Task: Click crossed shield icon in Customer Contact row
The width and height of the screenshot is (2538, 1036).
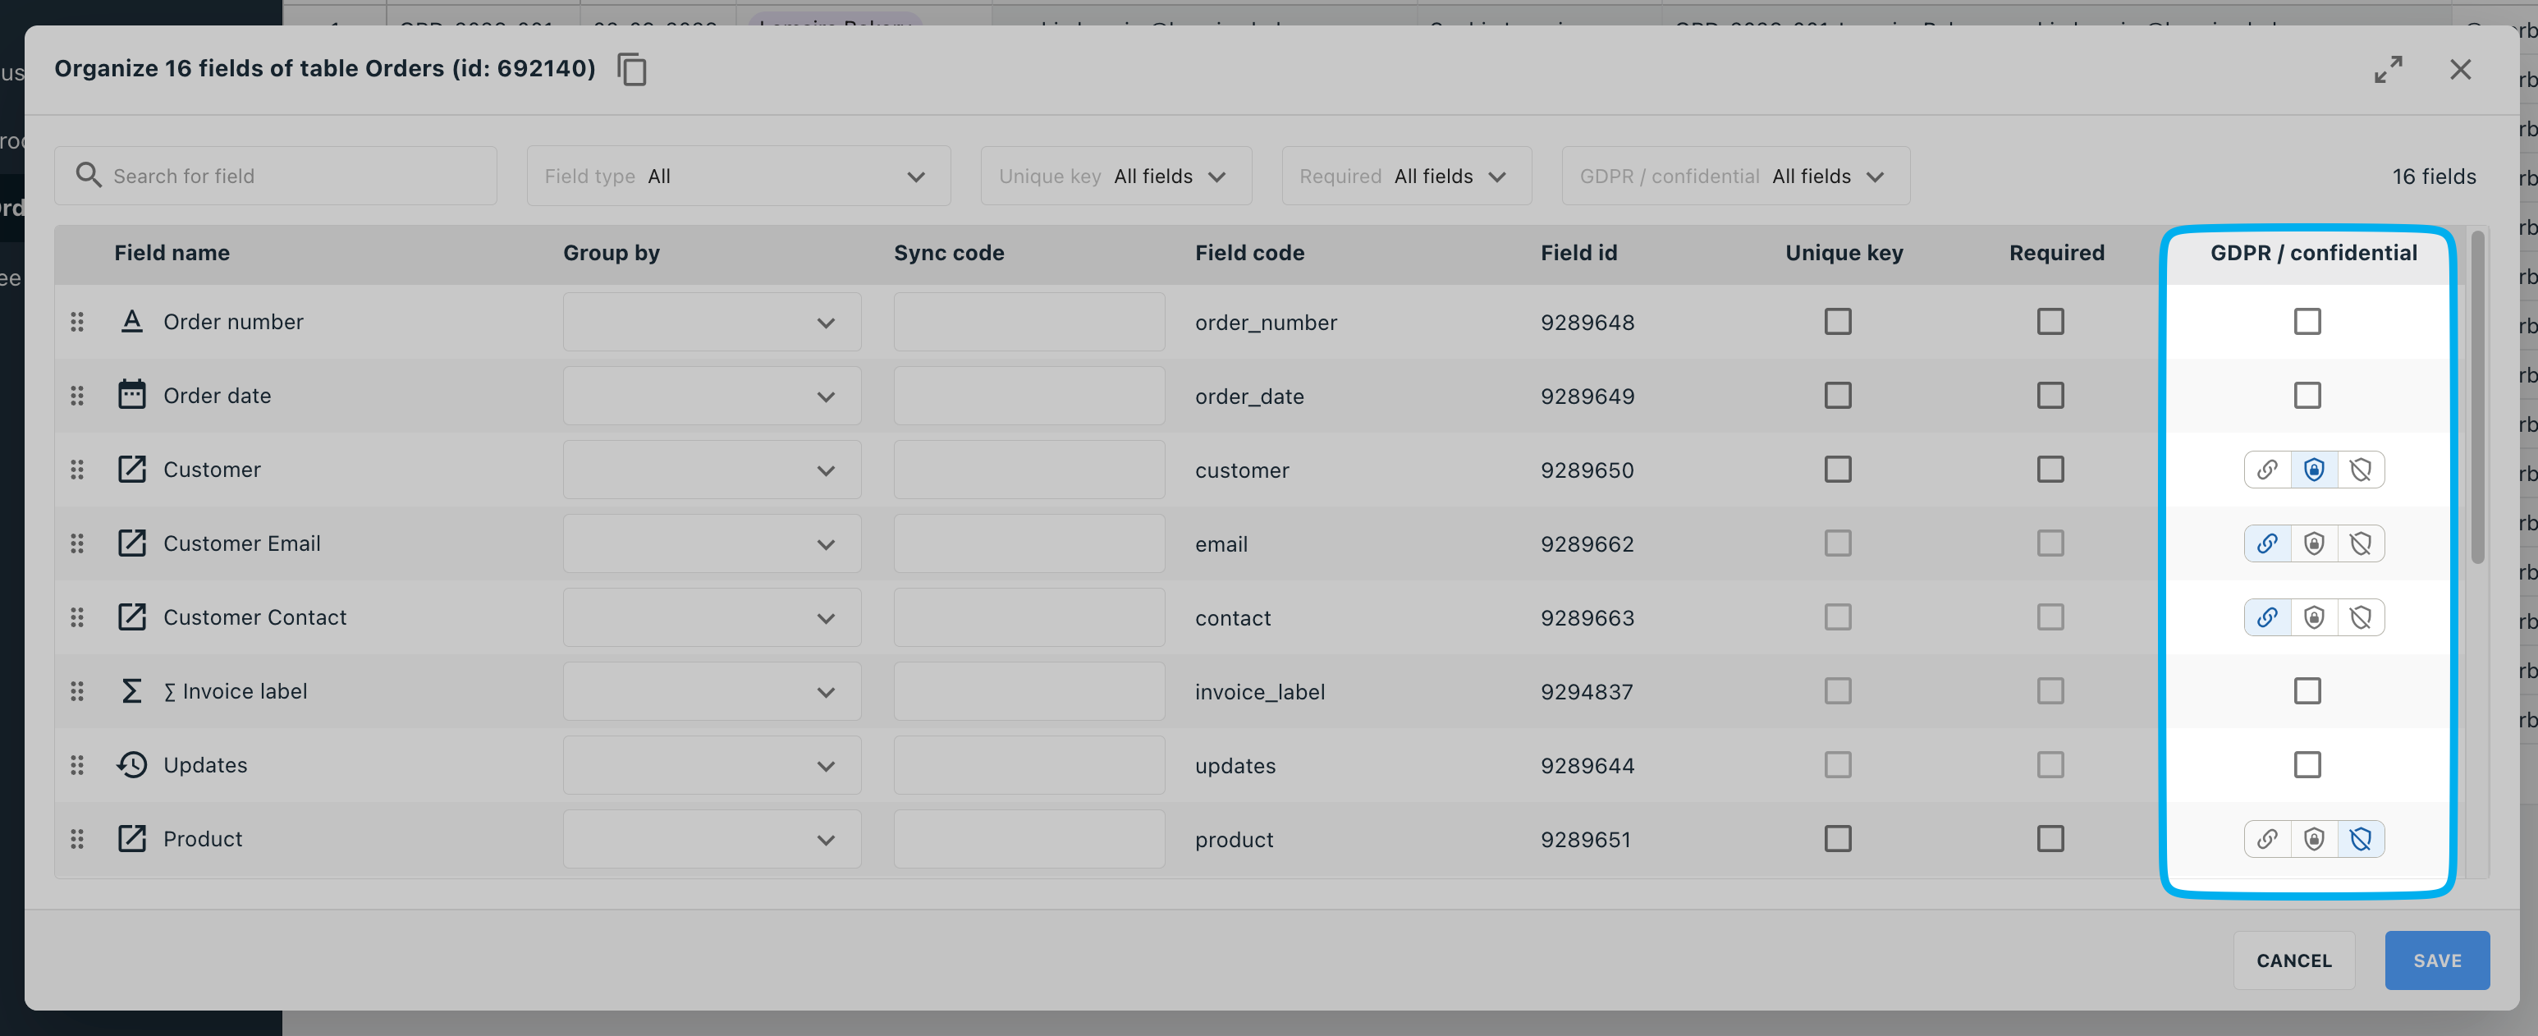Action: coord(2361,617)
